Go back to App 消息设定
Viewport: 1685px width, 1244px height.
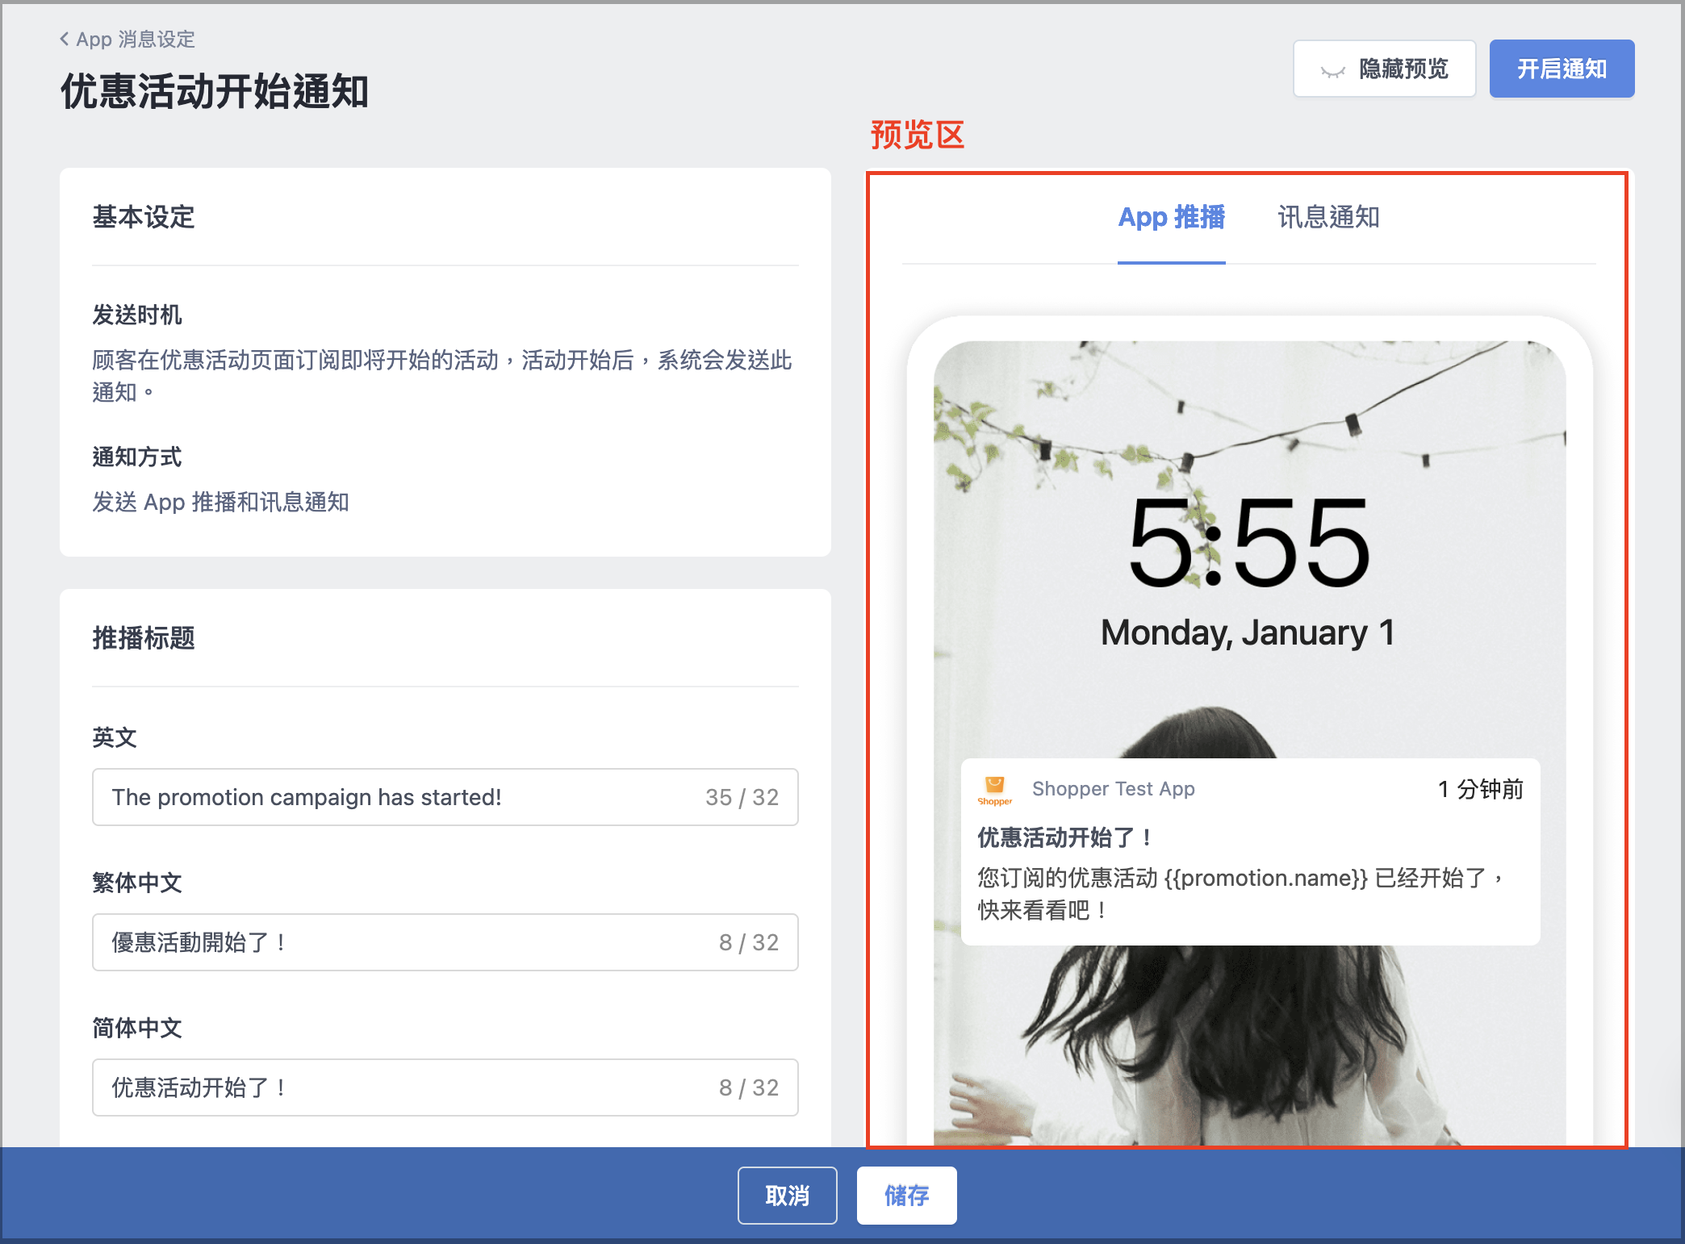point(128,40)
